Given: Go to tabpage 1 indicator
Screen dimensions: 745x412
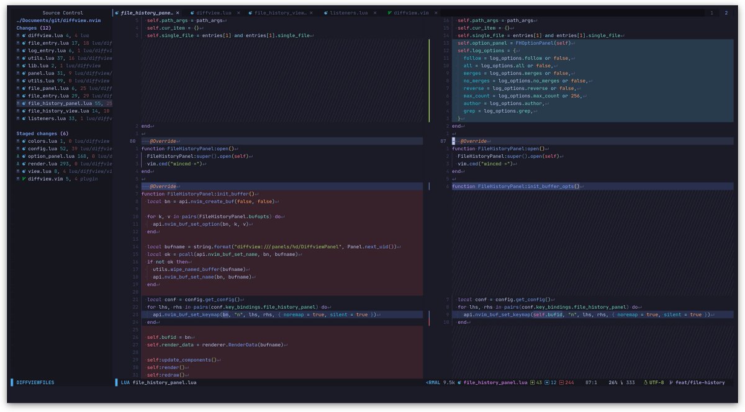Looking at the screenshot, I should [711, 12].
